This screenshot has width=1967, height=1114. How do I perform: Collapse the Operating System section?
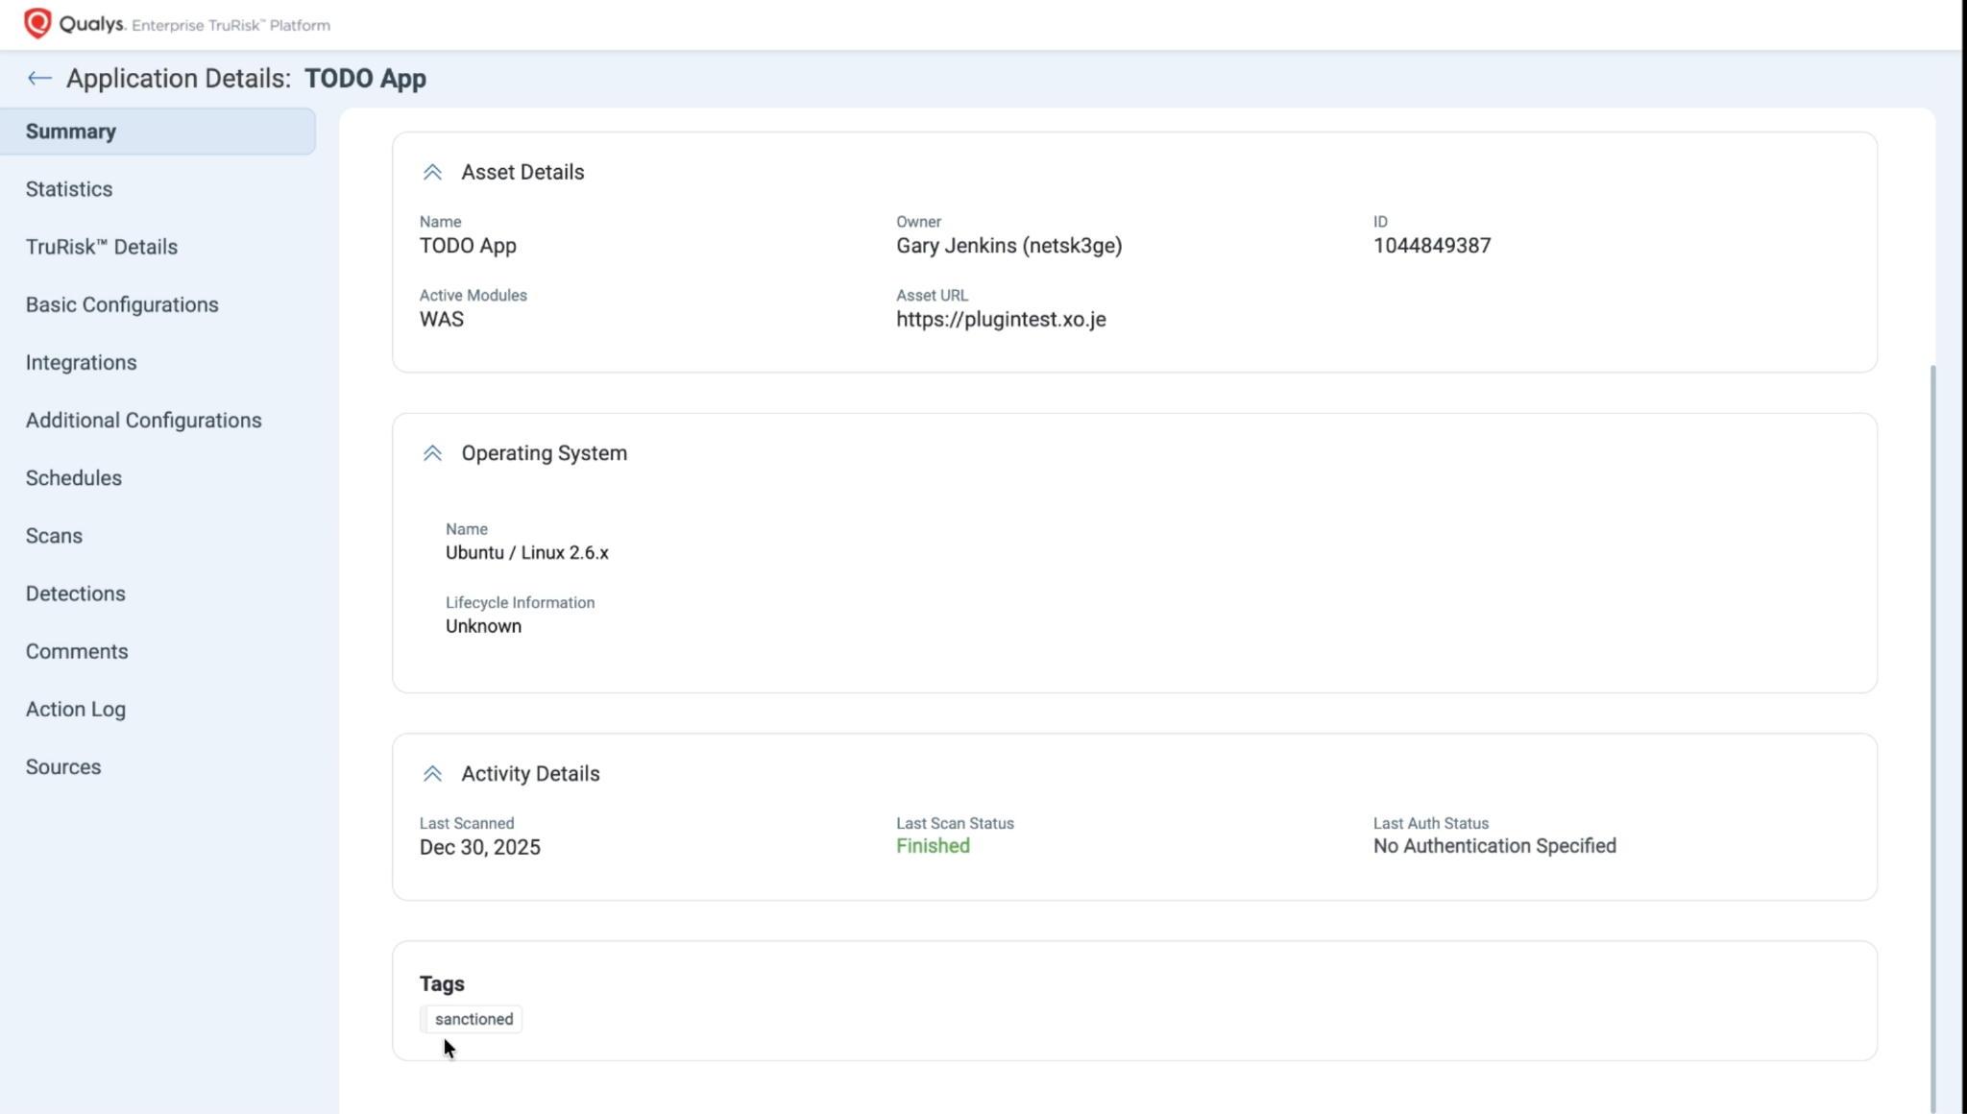[432, 453]
